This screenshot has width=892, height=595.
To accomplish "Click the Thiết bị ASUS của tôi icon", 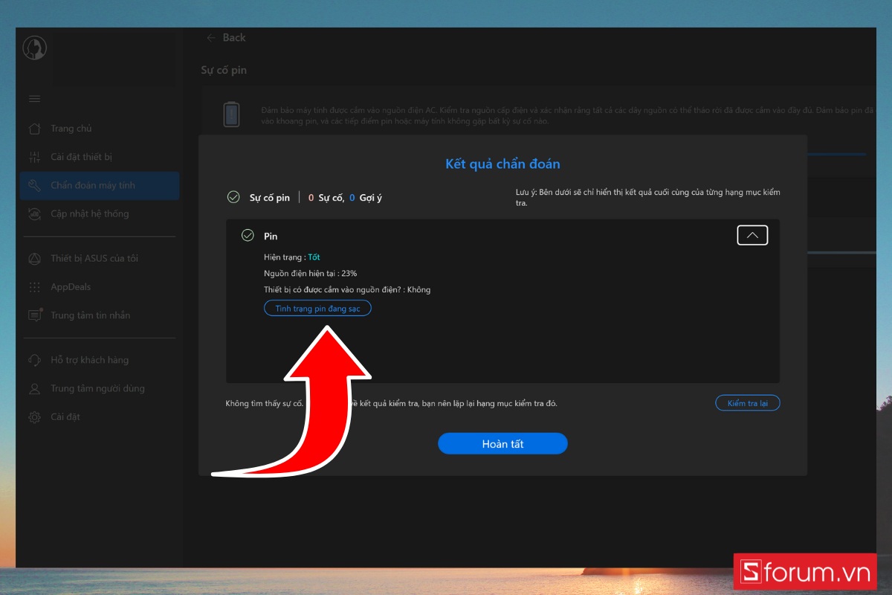I will coord(34,259).
